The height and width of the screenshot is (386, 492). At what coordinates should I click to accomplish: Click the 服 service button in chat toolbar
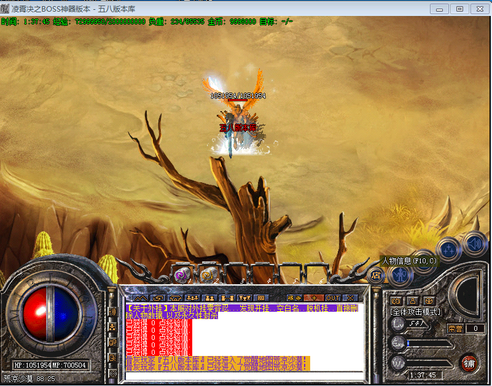[294, 298]
